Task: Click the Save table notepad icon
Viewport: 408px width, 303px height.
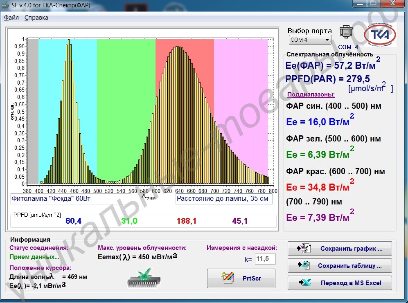Action: (x=304, y=265)
